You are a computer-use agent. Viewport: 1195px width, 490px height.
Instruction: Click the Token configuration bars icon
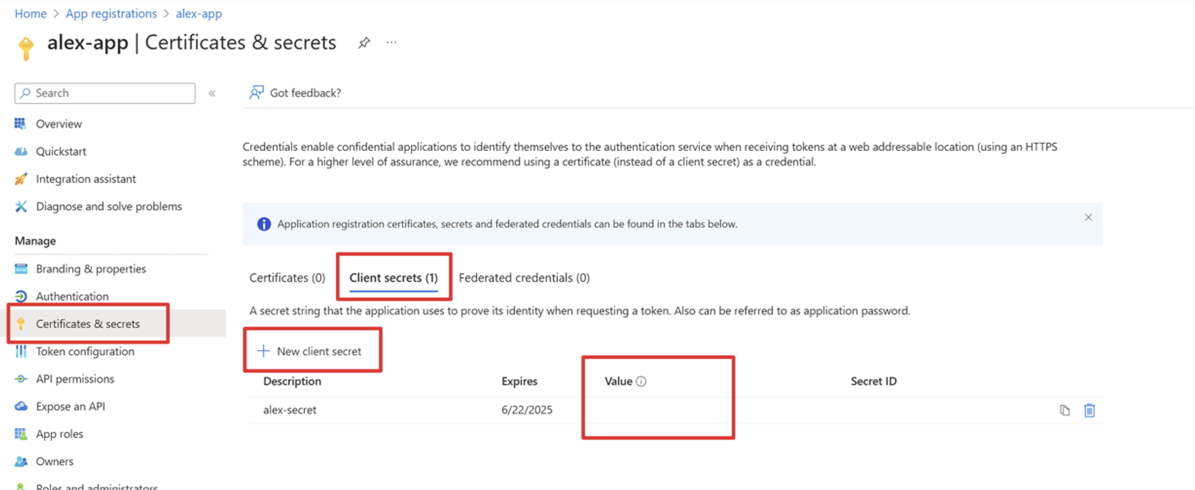pos(20,351)
